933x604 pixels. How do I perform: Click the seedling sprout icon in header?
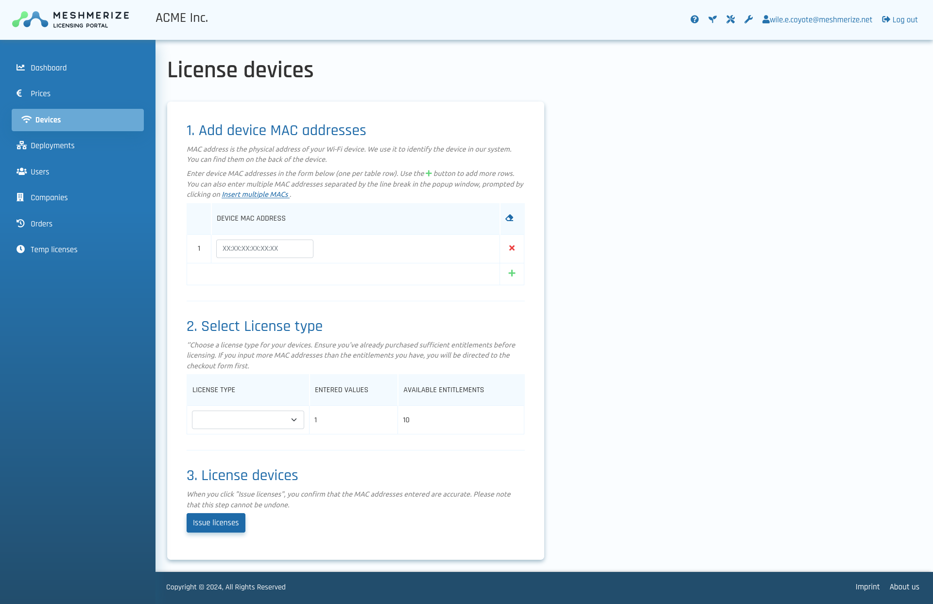712,19
